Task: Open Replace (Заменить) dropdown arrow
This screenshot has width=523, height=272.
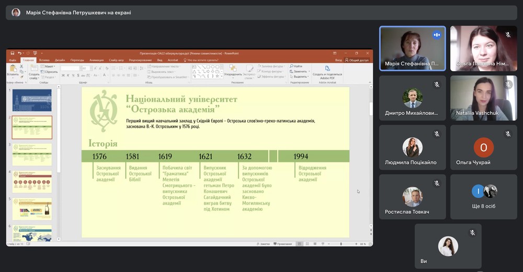Action: (309, 72)
